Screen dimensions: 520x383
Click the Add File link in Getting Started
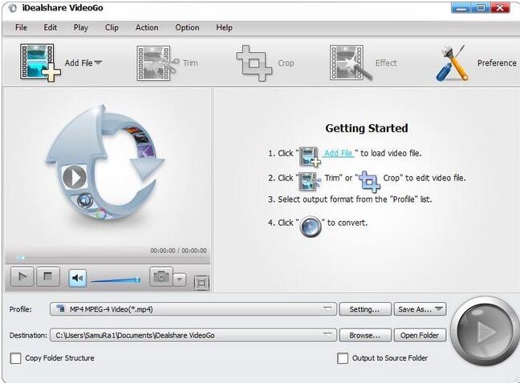click(x=339, y=153)
